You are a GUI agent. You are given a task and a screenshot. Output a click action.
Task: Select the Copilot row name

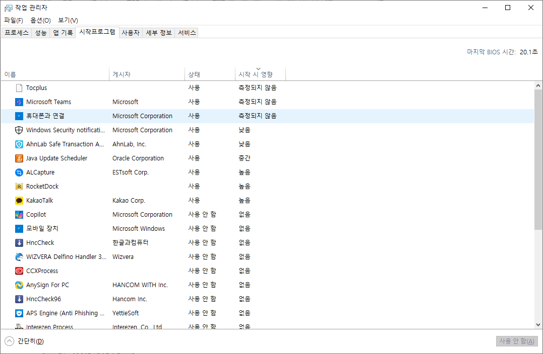click(x=36, y=215)
